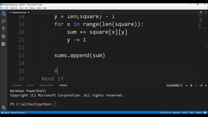Click line number 26 in gutter
208x117 pixels.
tap(21, 79)
